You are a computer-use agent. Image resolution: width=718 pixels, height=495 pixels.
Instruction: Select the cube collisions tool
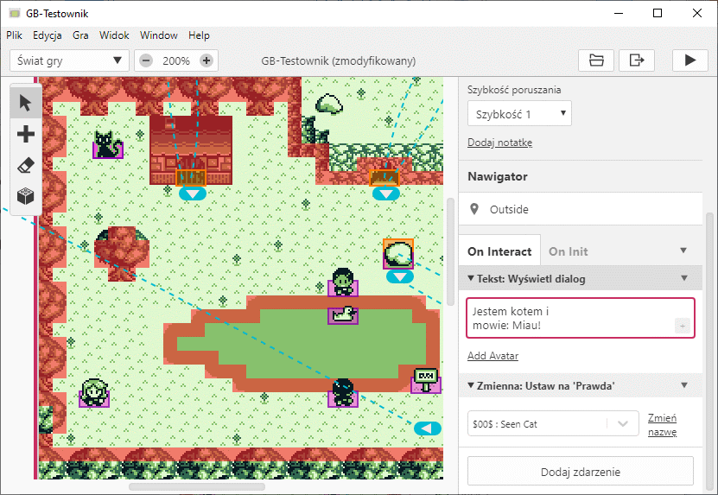[26, 196]
